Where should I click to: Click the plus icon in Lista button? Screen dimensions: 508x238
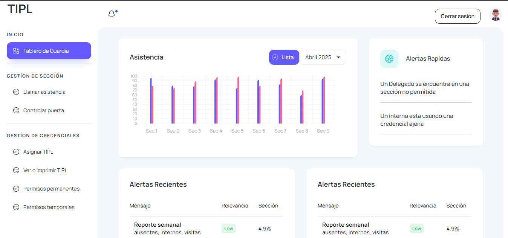(x=275, y=57)
